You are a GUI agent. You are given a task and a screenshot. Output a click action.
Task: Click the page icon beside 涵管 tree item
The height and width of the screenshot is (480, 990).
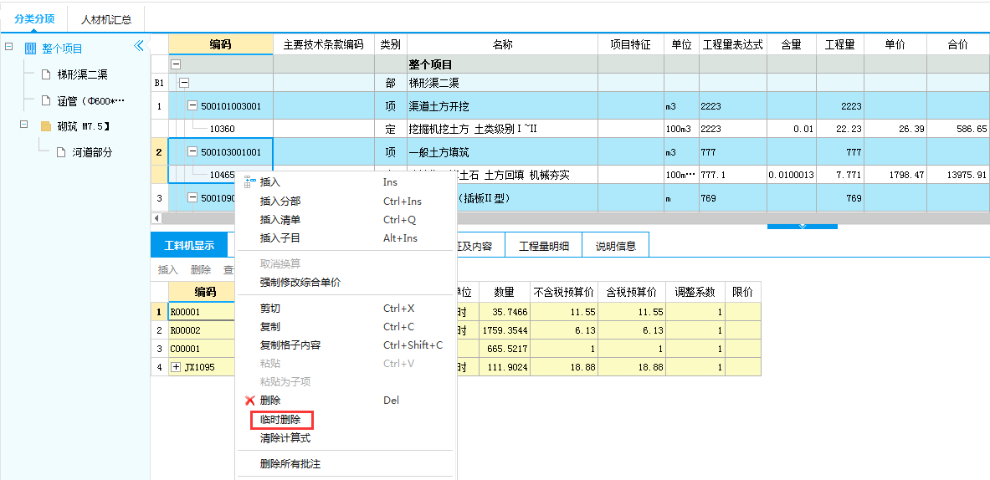[47, 100]
